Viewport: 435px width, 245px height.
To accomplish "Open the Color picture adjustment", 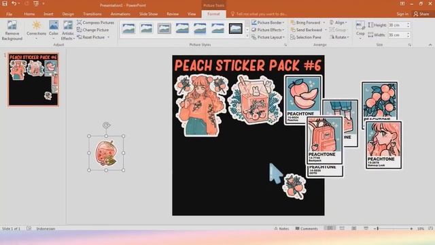I will click(x=54, y=31).
